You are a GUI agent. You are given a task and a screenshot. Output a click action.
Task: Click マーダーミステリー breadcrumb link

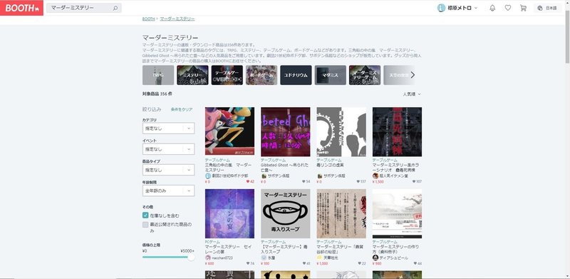pos(177,19)
